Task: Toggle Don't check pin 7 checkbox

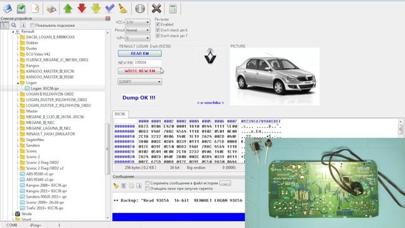Action: click(158, 35)
